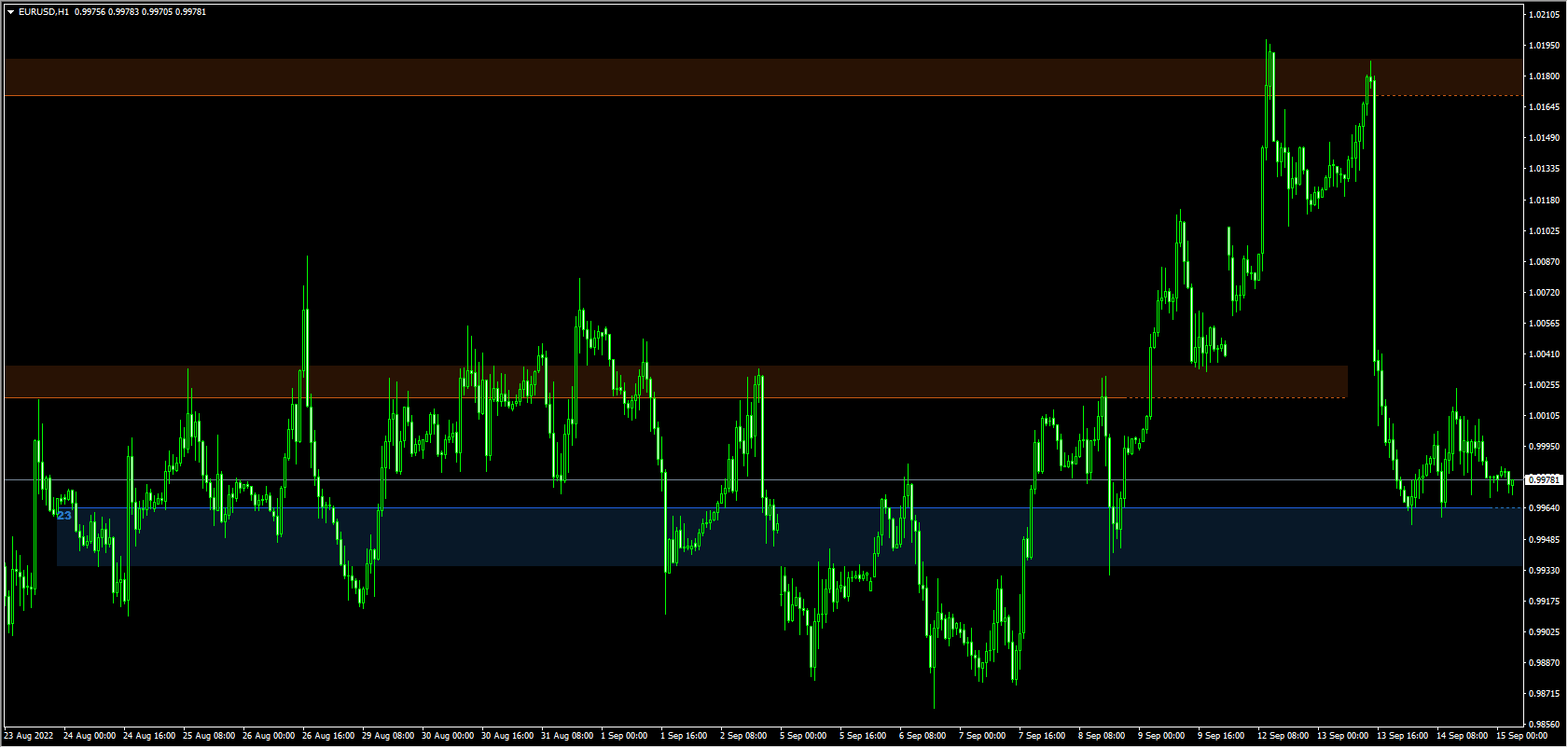Click price axis label 0.99640

pos(1545,508)
